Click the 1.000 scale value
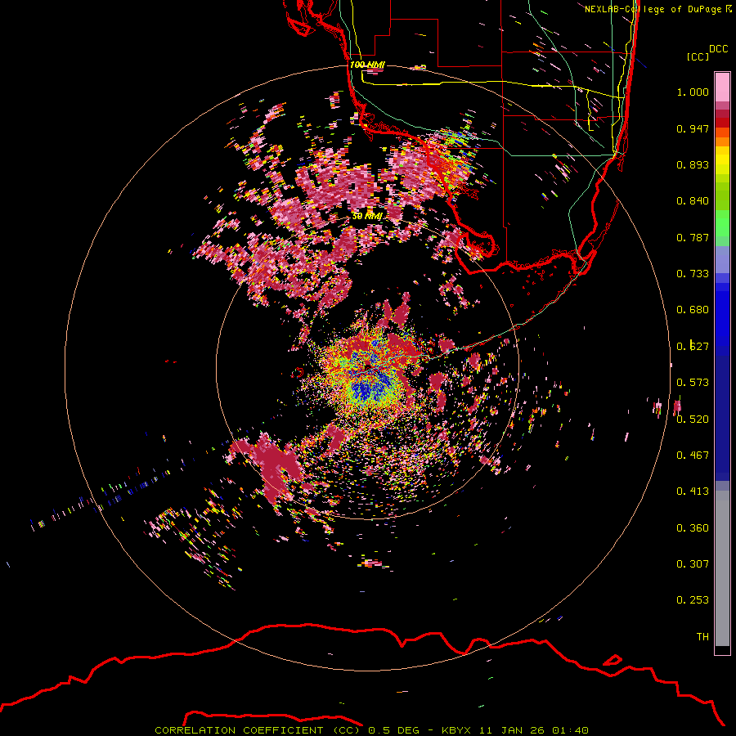Screen dimensions: 736x736 click(693, 92)
